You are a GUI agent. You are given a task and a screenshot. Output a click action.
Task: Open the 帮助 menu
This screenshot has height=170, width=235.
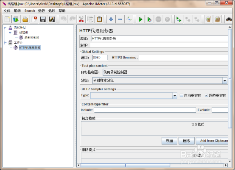[62, 11]
